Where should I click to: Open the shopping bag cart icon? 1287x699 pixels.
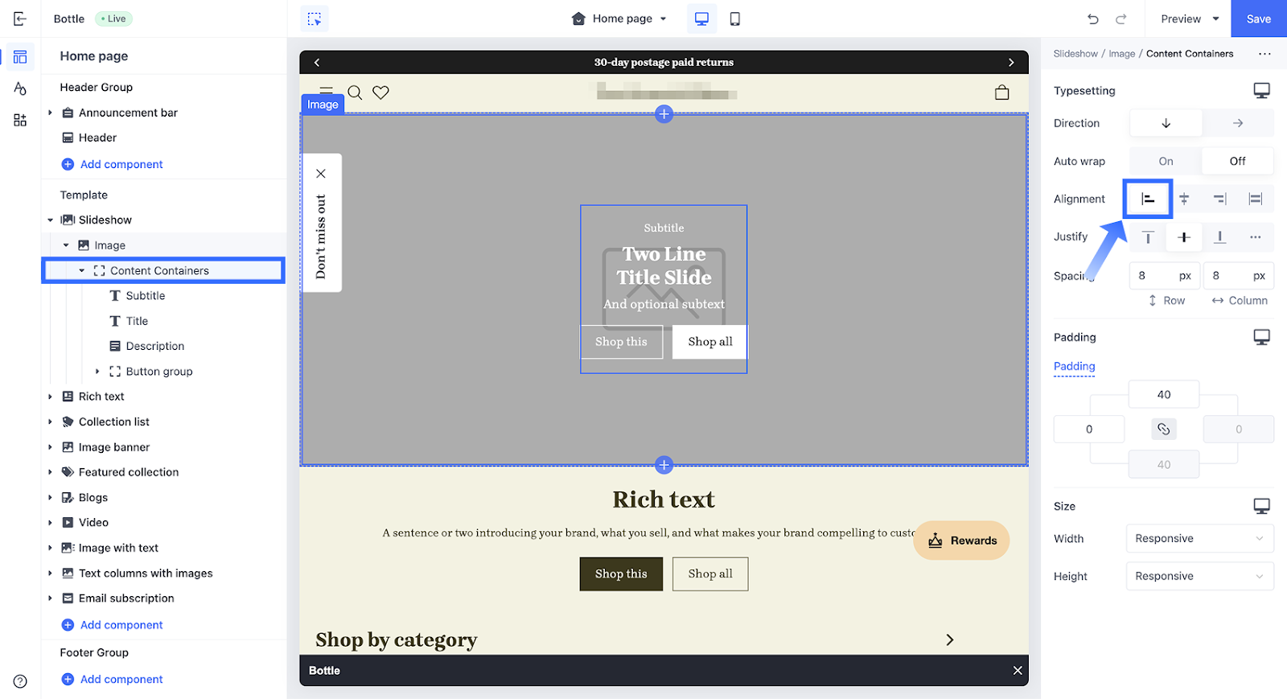tap(1001, 93)
